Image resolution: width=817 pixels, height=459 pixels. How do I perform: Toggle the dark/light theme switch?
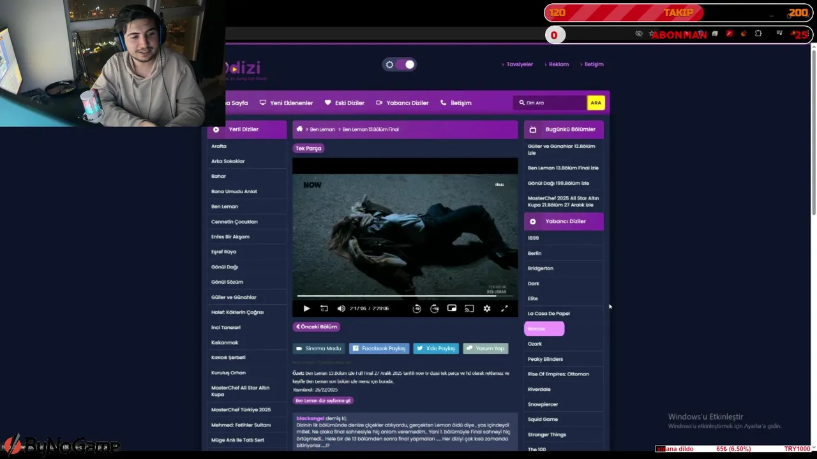click(x=400, y=64)
